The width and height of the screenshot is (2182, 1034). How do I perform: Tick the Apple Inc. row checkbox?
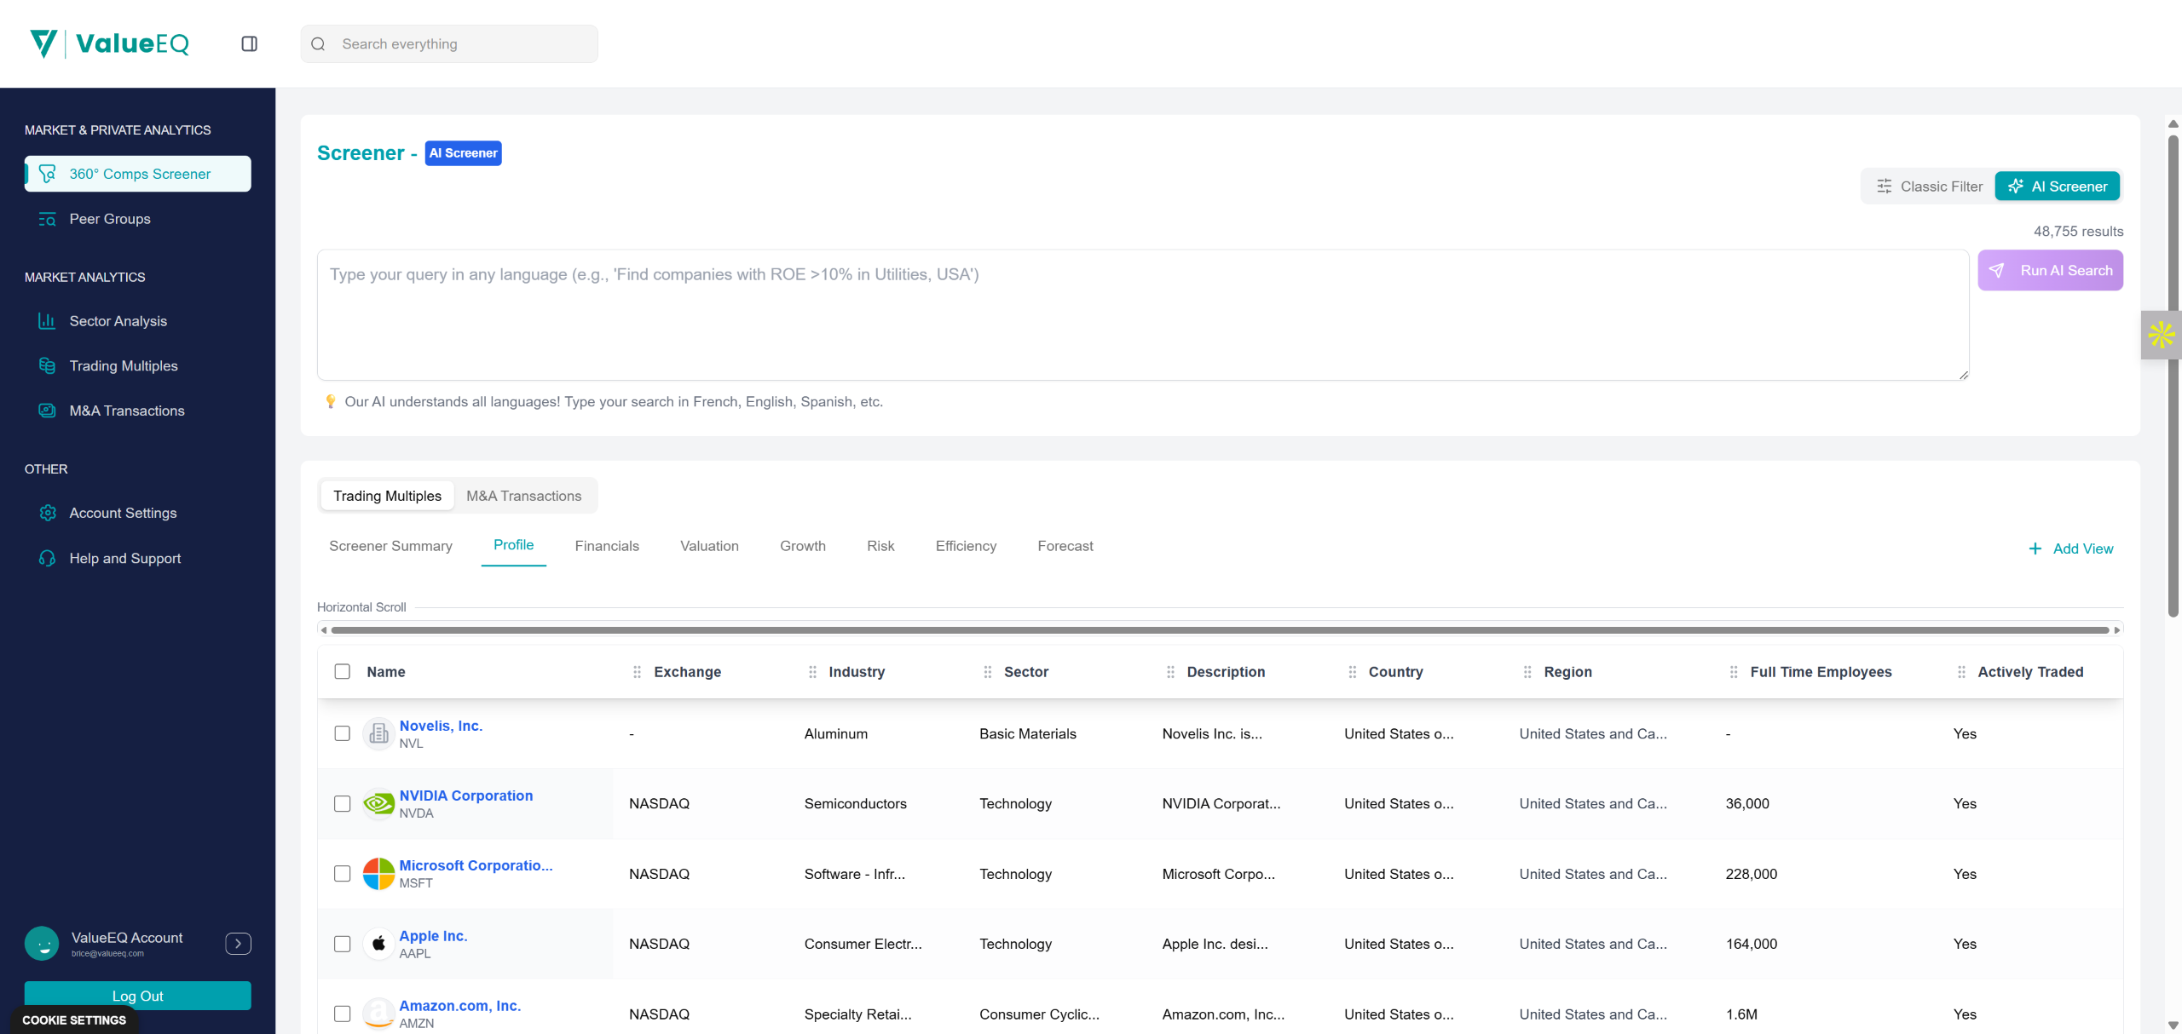pyautogui.click(x=343, y=944)
